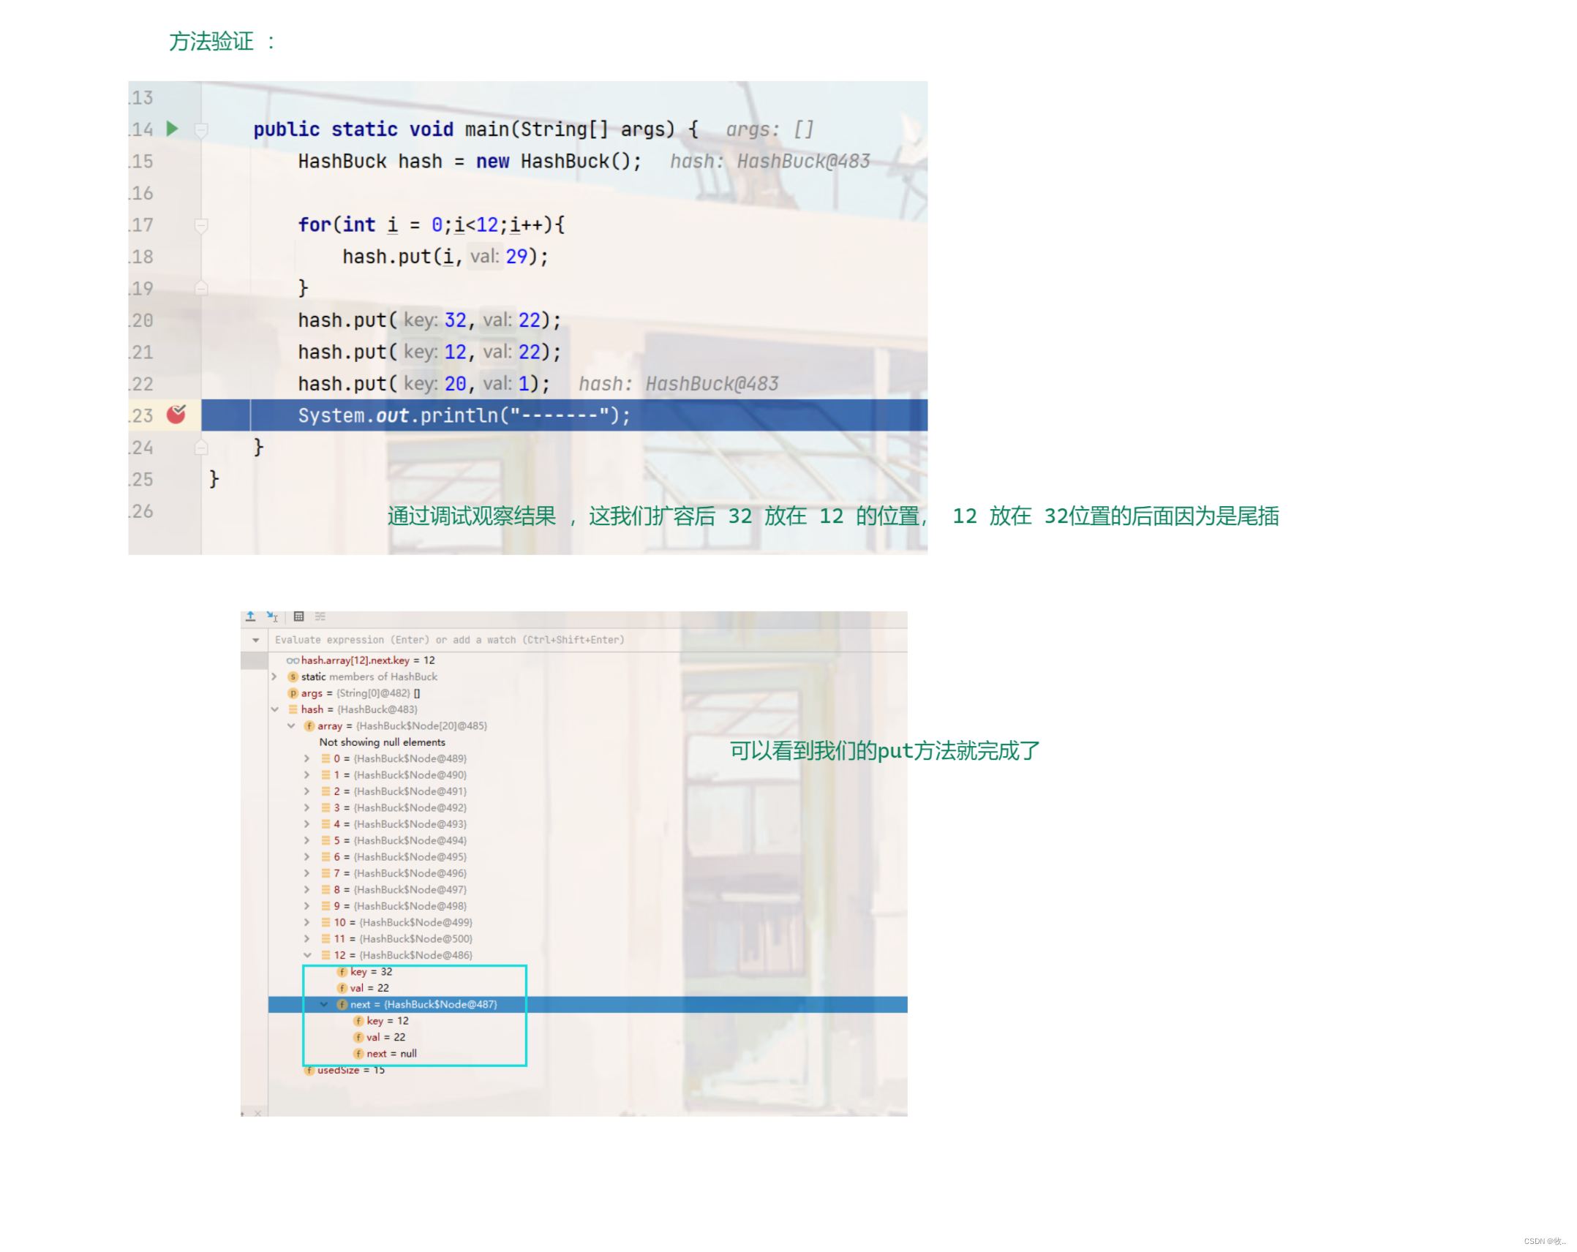Click the field icon of 'key = 12'
Screen dimensions: 1577x1252
coord(358,1021)
